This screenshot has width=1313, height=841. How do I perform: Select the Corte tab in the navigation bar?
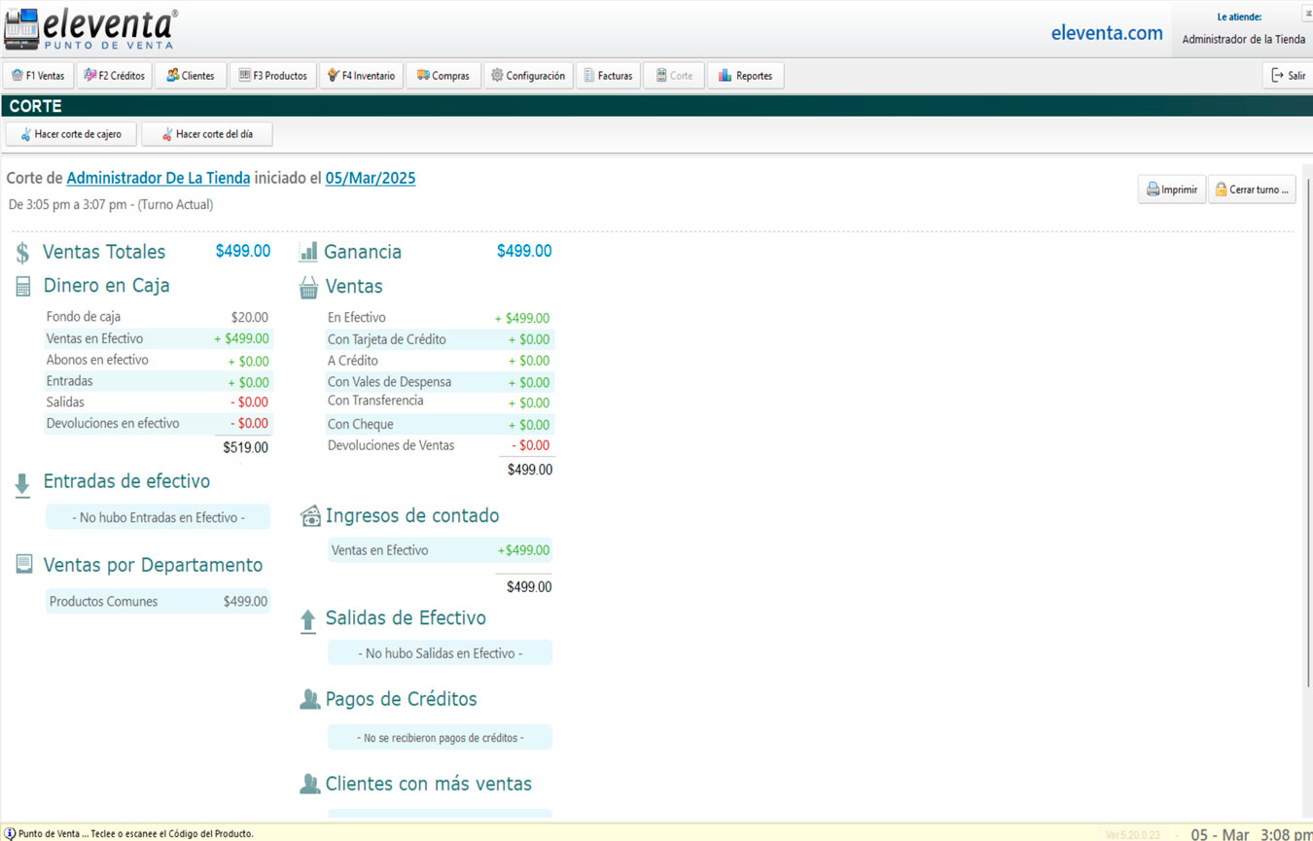click(x=673, y=75)
